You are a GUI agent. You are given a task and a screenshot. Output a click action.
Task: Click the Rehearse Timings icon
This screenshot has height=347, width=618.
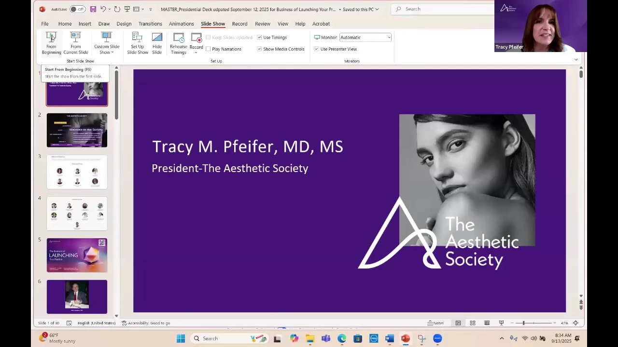[x=178, y=43]
